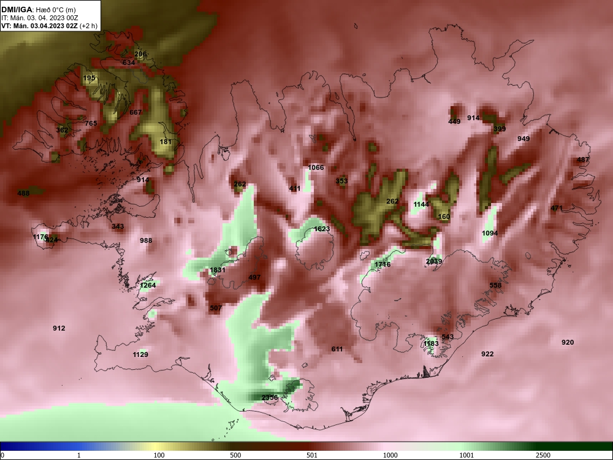Click the 160 height value

(444, 217)
